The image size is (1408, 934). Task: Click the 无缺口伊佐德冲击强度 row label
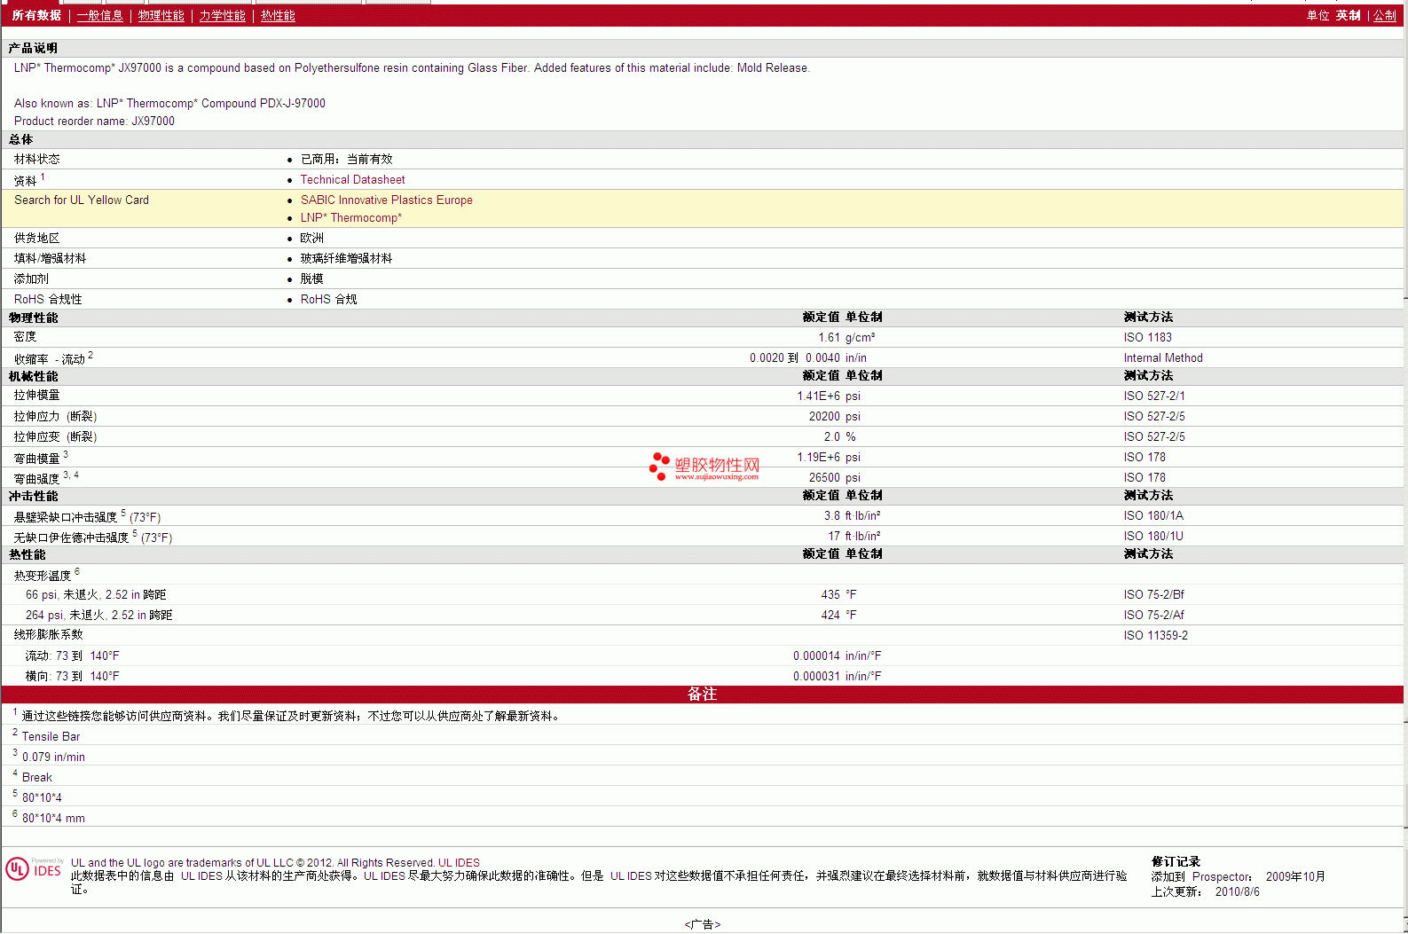click(x=71, y=538)
